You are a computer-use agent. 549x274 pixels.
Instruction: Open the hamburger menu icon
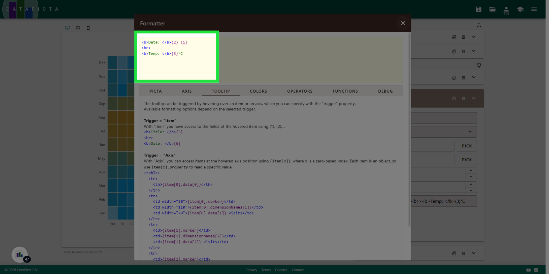tap(534, 9)
